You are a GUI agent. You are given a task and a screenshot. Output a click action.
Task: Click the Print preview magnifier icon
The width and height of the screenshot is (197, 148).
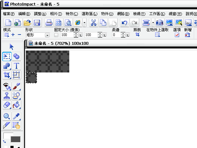point(68,23)
